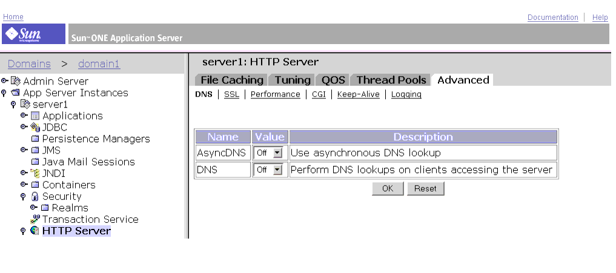616x273 pixels.
Task: Click the Persistence Managers folder icon
Action: 35,139
